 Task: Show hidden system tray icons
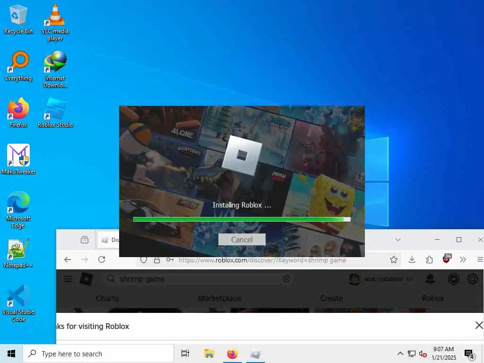coord(400,354)
